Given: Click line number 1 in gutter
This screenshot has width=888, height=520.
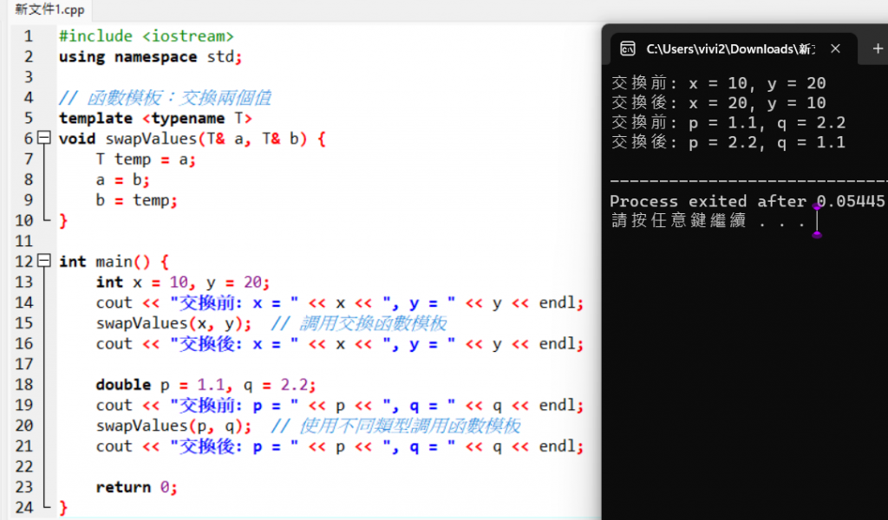Looking at the screenshot, I should (29, 36).
